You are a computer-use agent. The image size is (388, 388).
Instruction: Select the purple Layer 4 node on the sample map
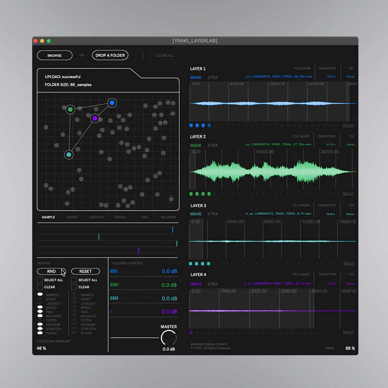[95, 118]
